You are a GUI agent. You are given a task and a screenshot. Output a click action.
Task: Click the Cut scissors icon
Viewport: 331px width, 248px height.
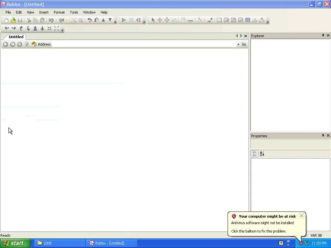29,20
